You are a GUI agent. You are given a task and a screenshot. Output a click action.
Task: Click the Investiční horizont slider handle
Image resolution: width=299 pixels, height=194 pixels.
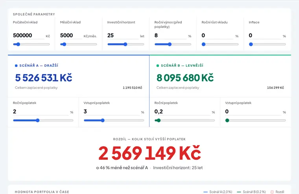coord(125,44)
